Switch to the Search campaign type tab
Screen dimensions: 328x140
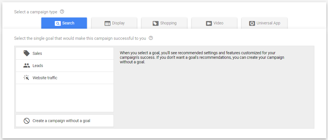click(x=64, y=23)
